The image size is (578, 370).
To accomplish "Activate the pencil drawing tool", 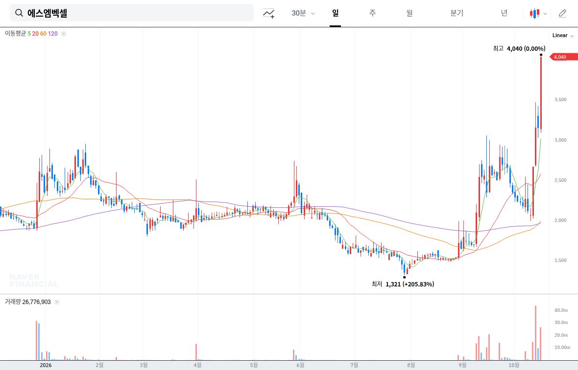I will pos(562,14).
